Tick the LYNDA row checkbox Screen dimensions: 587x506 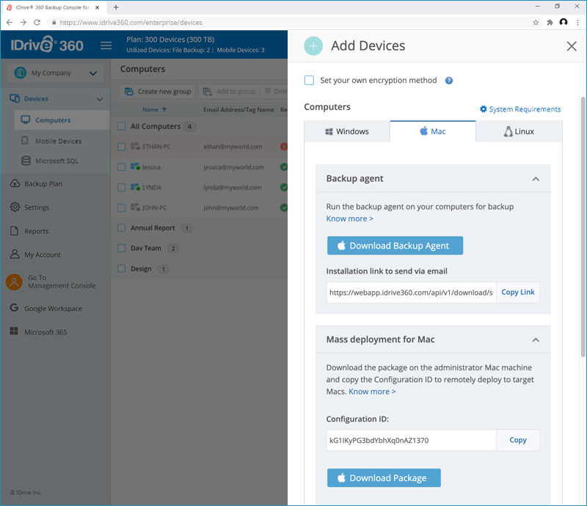121,187
